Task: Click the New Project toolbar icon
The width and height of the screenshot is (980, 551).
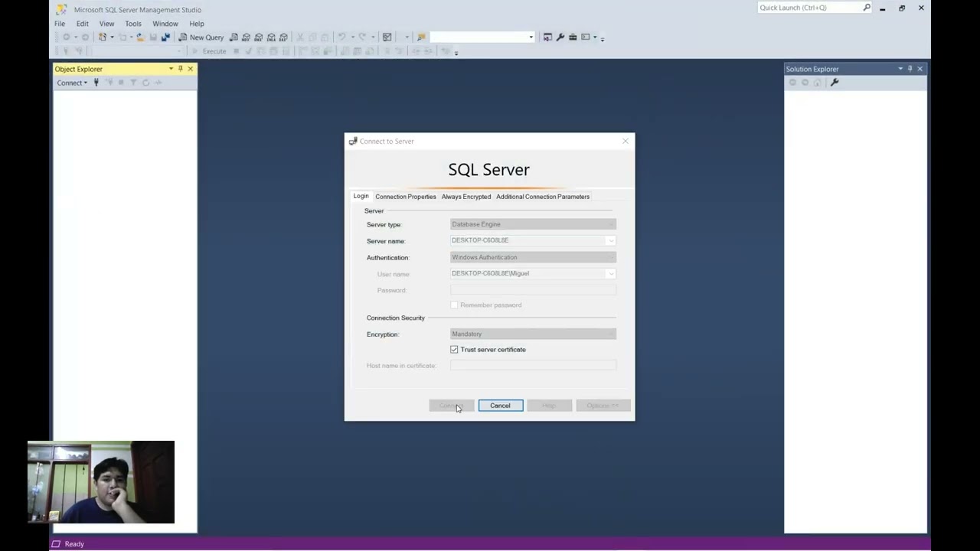Action: click(103, 37)
